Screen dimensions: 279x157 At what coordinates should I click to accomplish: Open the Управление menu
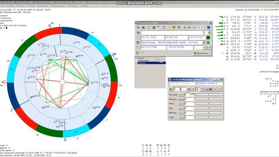[x=42, y=6]
